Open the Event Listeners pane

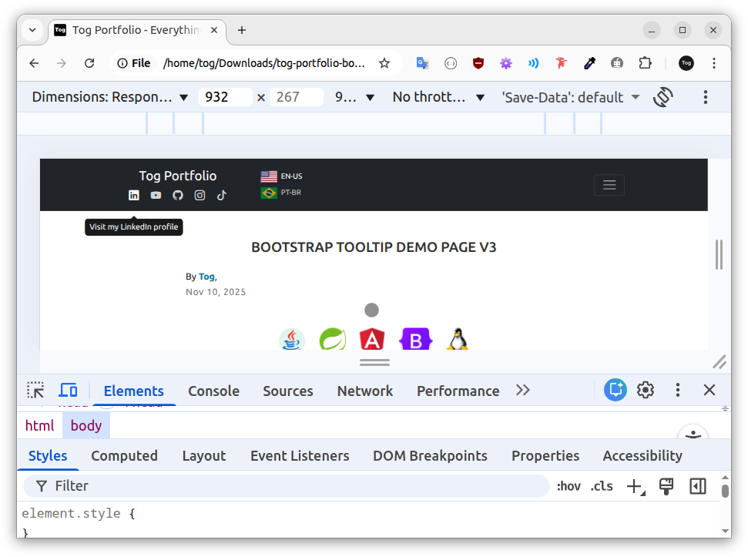[300, 456]
